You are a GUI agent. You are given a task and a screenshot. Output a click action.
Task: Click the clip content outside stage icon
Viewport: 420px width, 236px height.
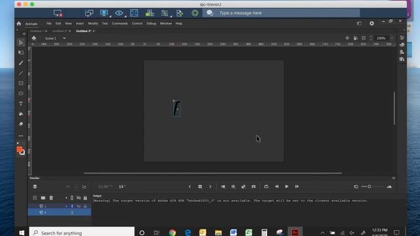coord(364,38)
